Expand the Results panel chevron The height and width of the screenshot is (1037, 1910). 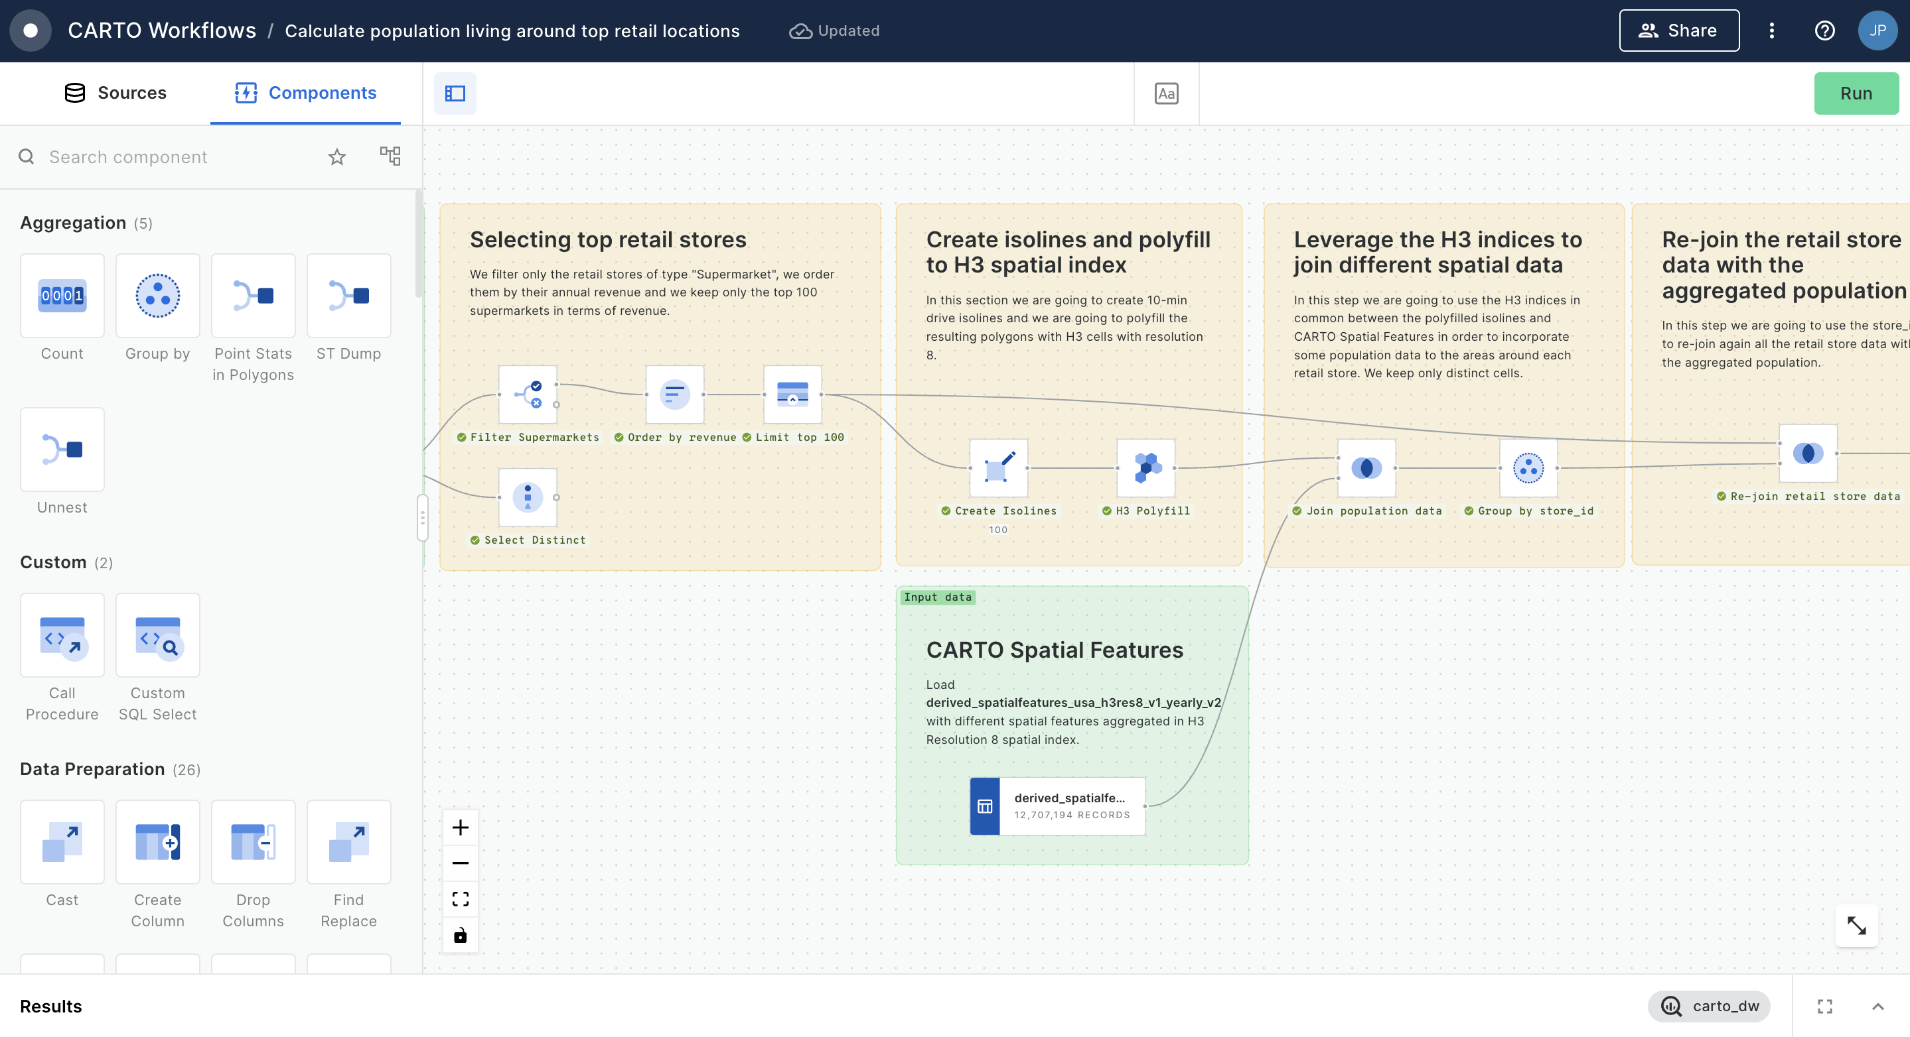(1877, 1006)
